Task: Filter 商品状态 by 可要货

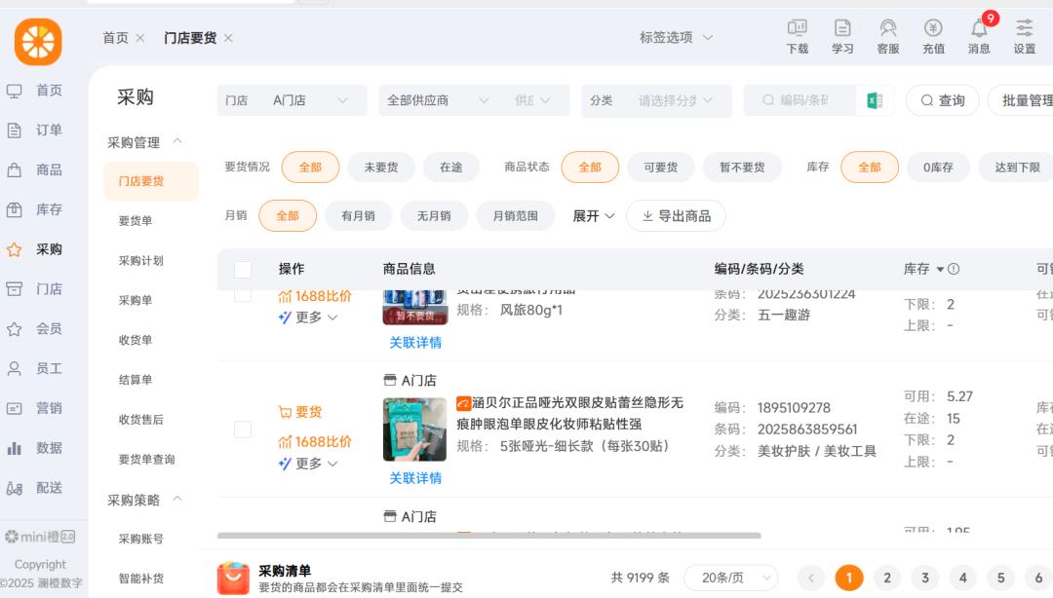Action: point(660,168)
